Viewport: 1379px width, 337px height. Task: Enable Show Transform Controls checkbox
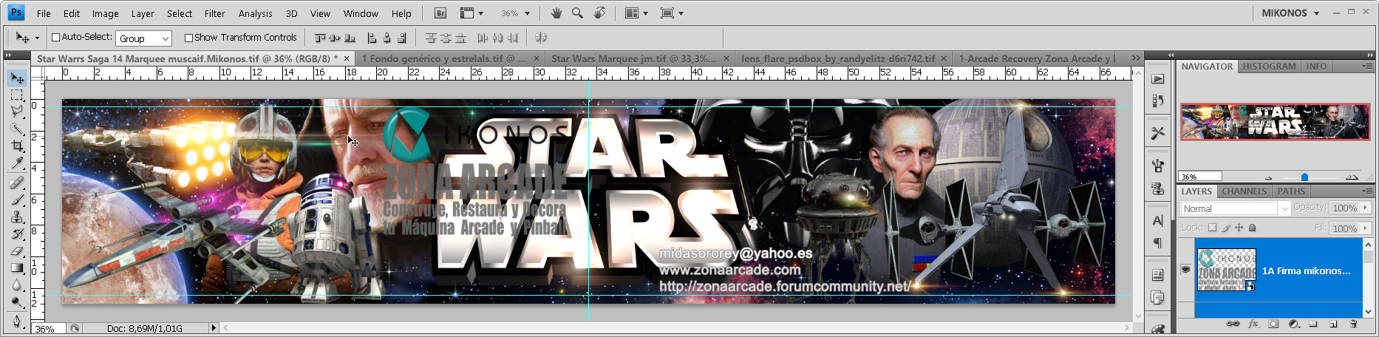point(188,38)
